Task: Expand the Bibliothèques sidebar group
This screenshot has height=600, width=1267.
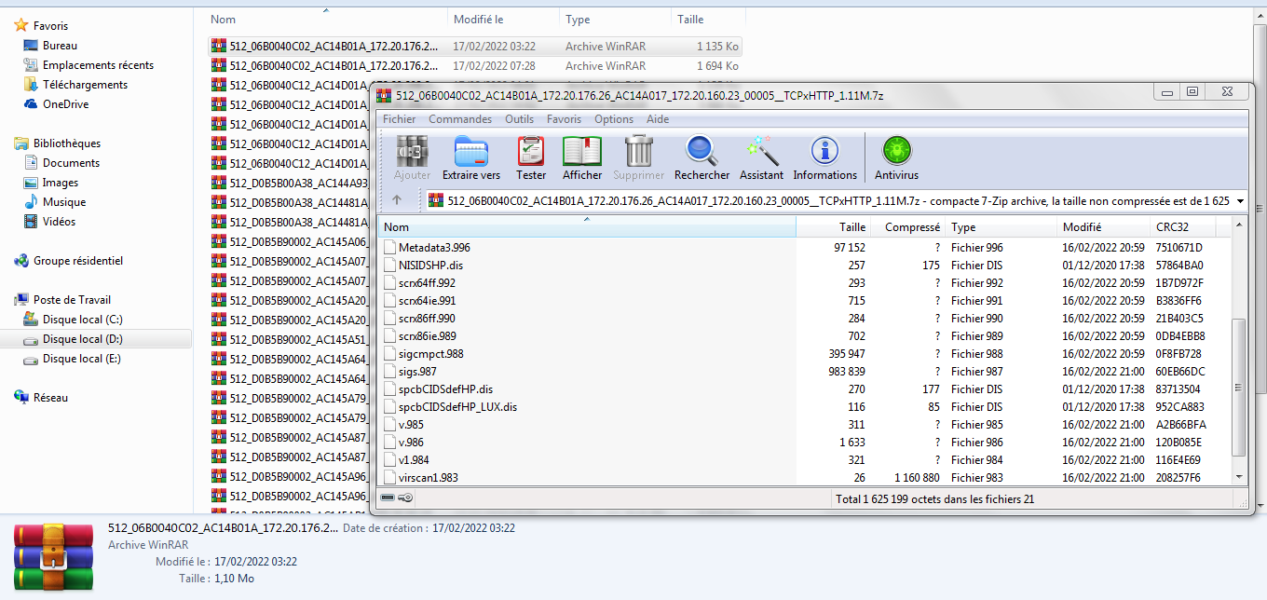Action: point(67,143)
